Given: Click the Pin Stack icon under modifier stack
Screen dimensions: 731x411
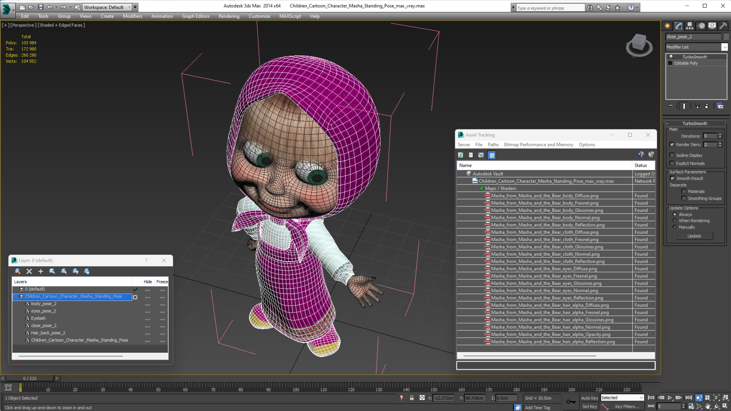Looking at the screenshot, I should (x=670, y=106).
